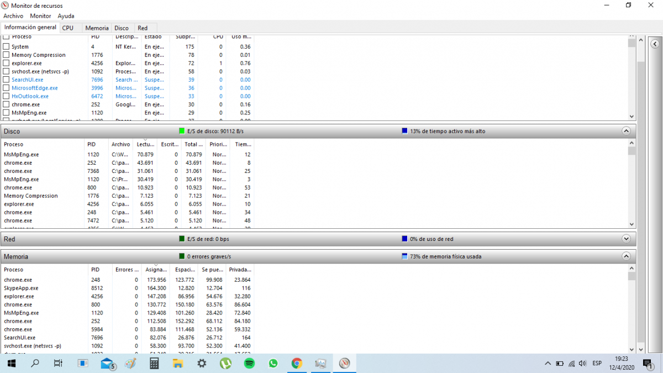The image size is (663, 373).
Task: Show hidden system tray icons
Action: tap(548, 363)
